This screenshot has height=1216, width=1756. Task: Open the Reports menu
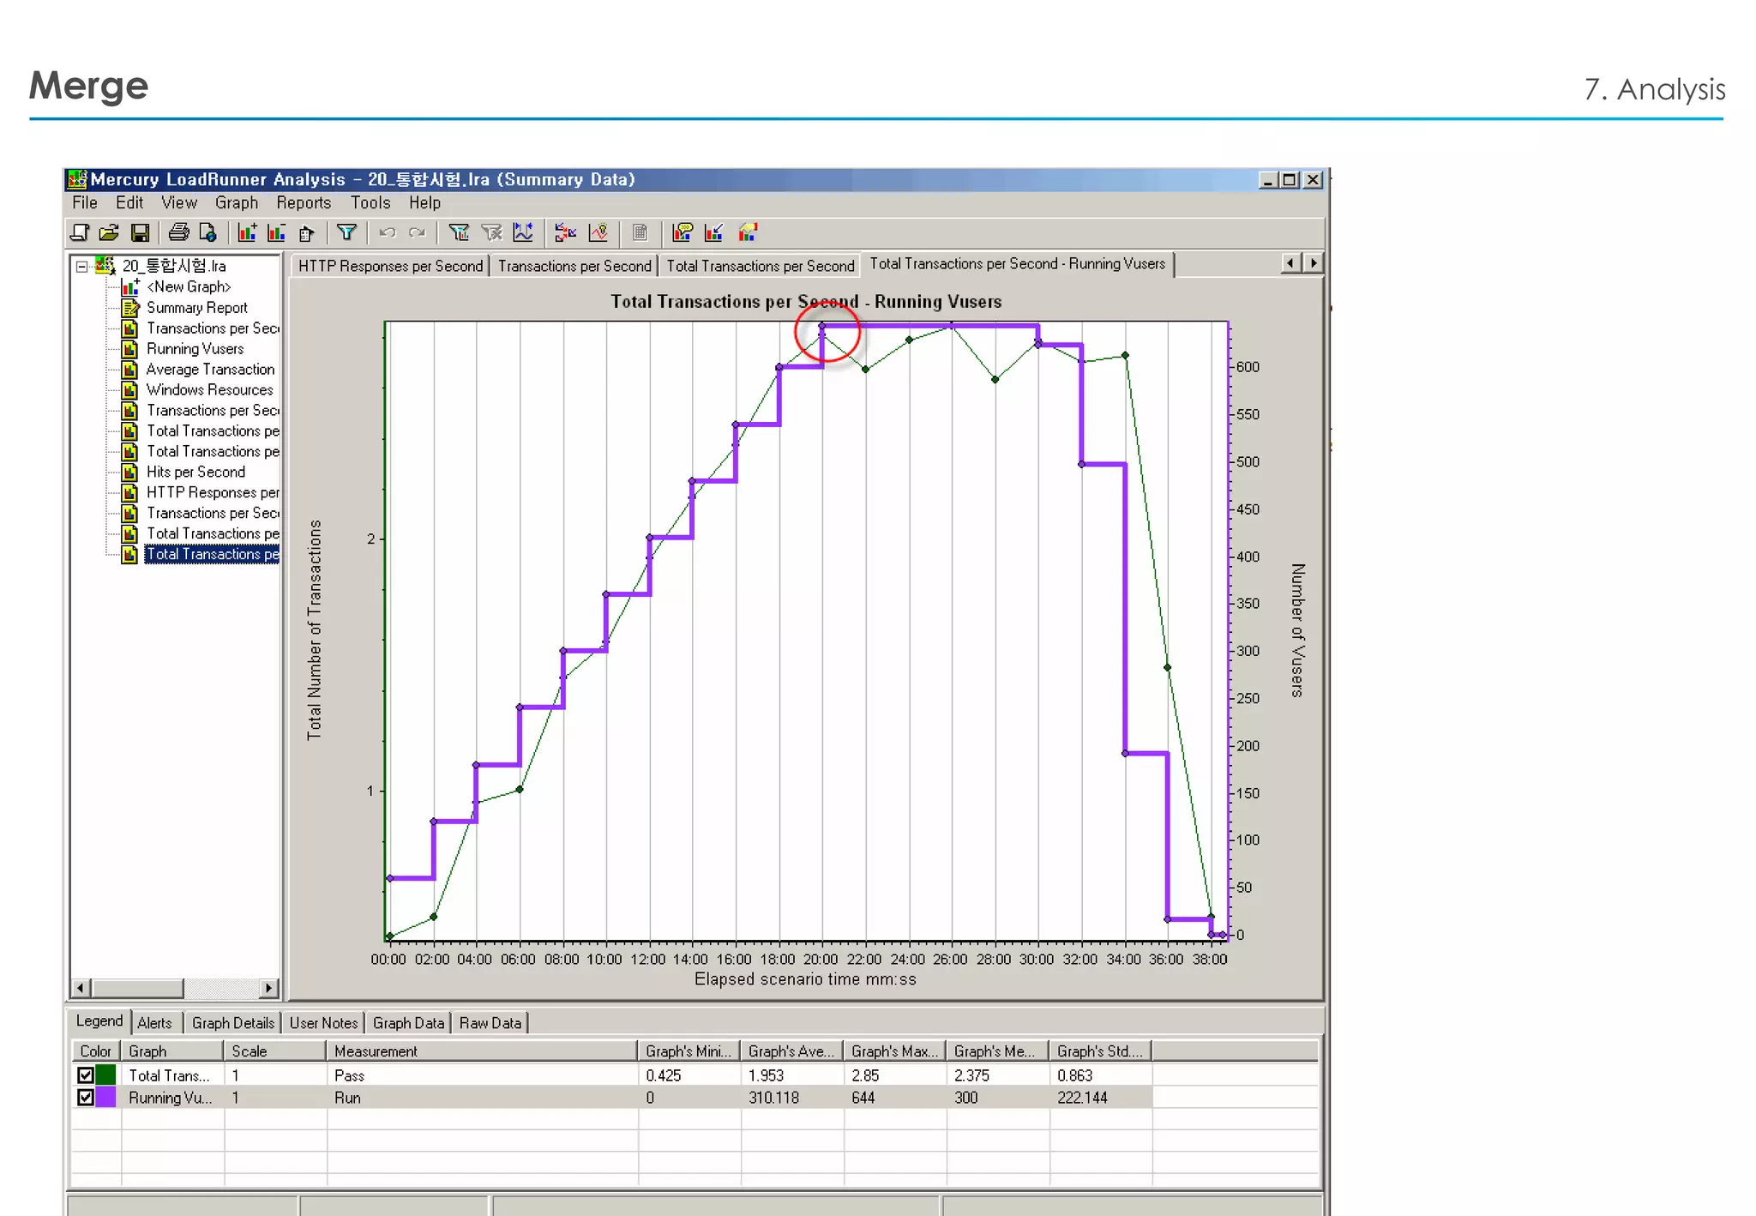304,202
